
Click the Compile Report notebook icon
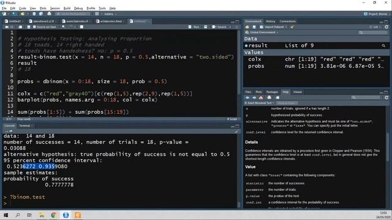click(81, 27)
